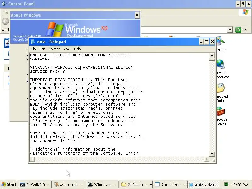Click the eula - Not... taskbar button

click(203, 185)
